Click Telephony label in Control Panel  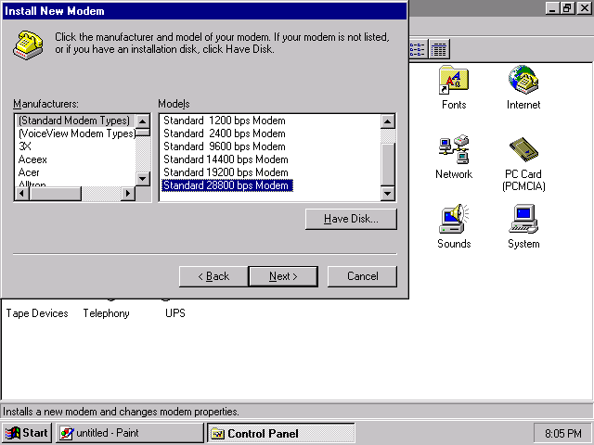107,313
